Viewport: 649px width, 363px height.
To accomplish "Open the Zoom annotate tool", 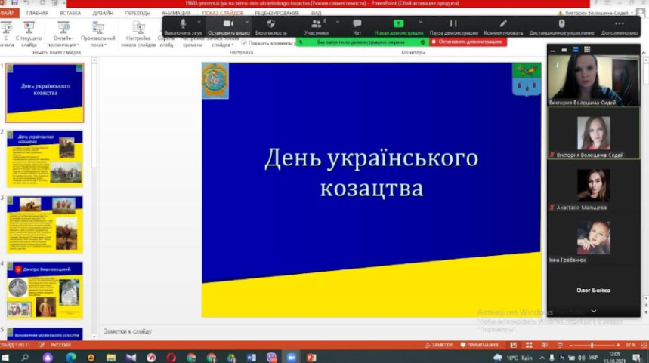I will (x=503, y=25).
